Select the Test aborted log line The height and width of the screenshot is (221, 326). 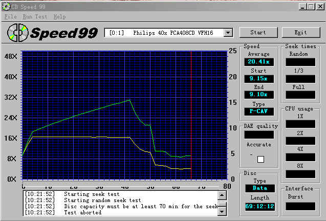[x=82, y=212]
